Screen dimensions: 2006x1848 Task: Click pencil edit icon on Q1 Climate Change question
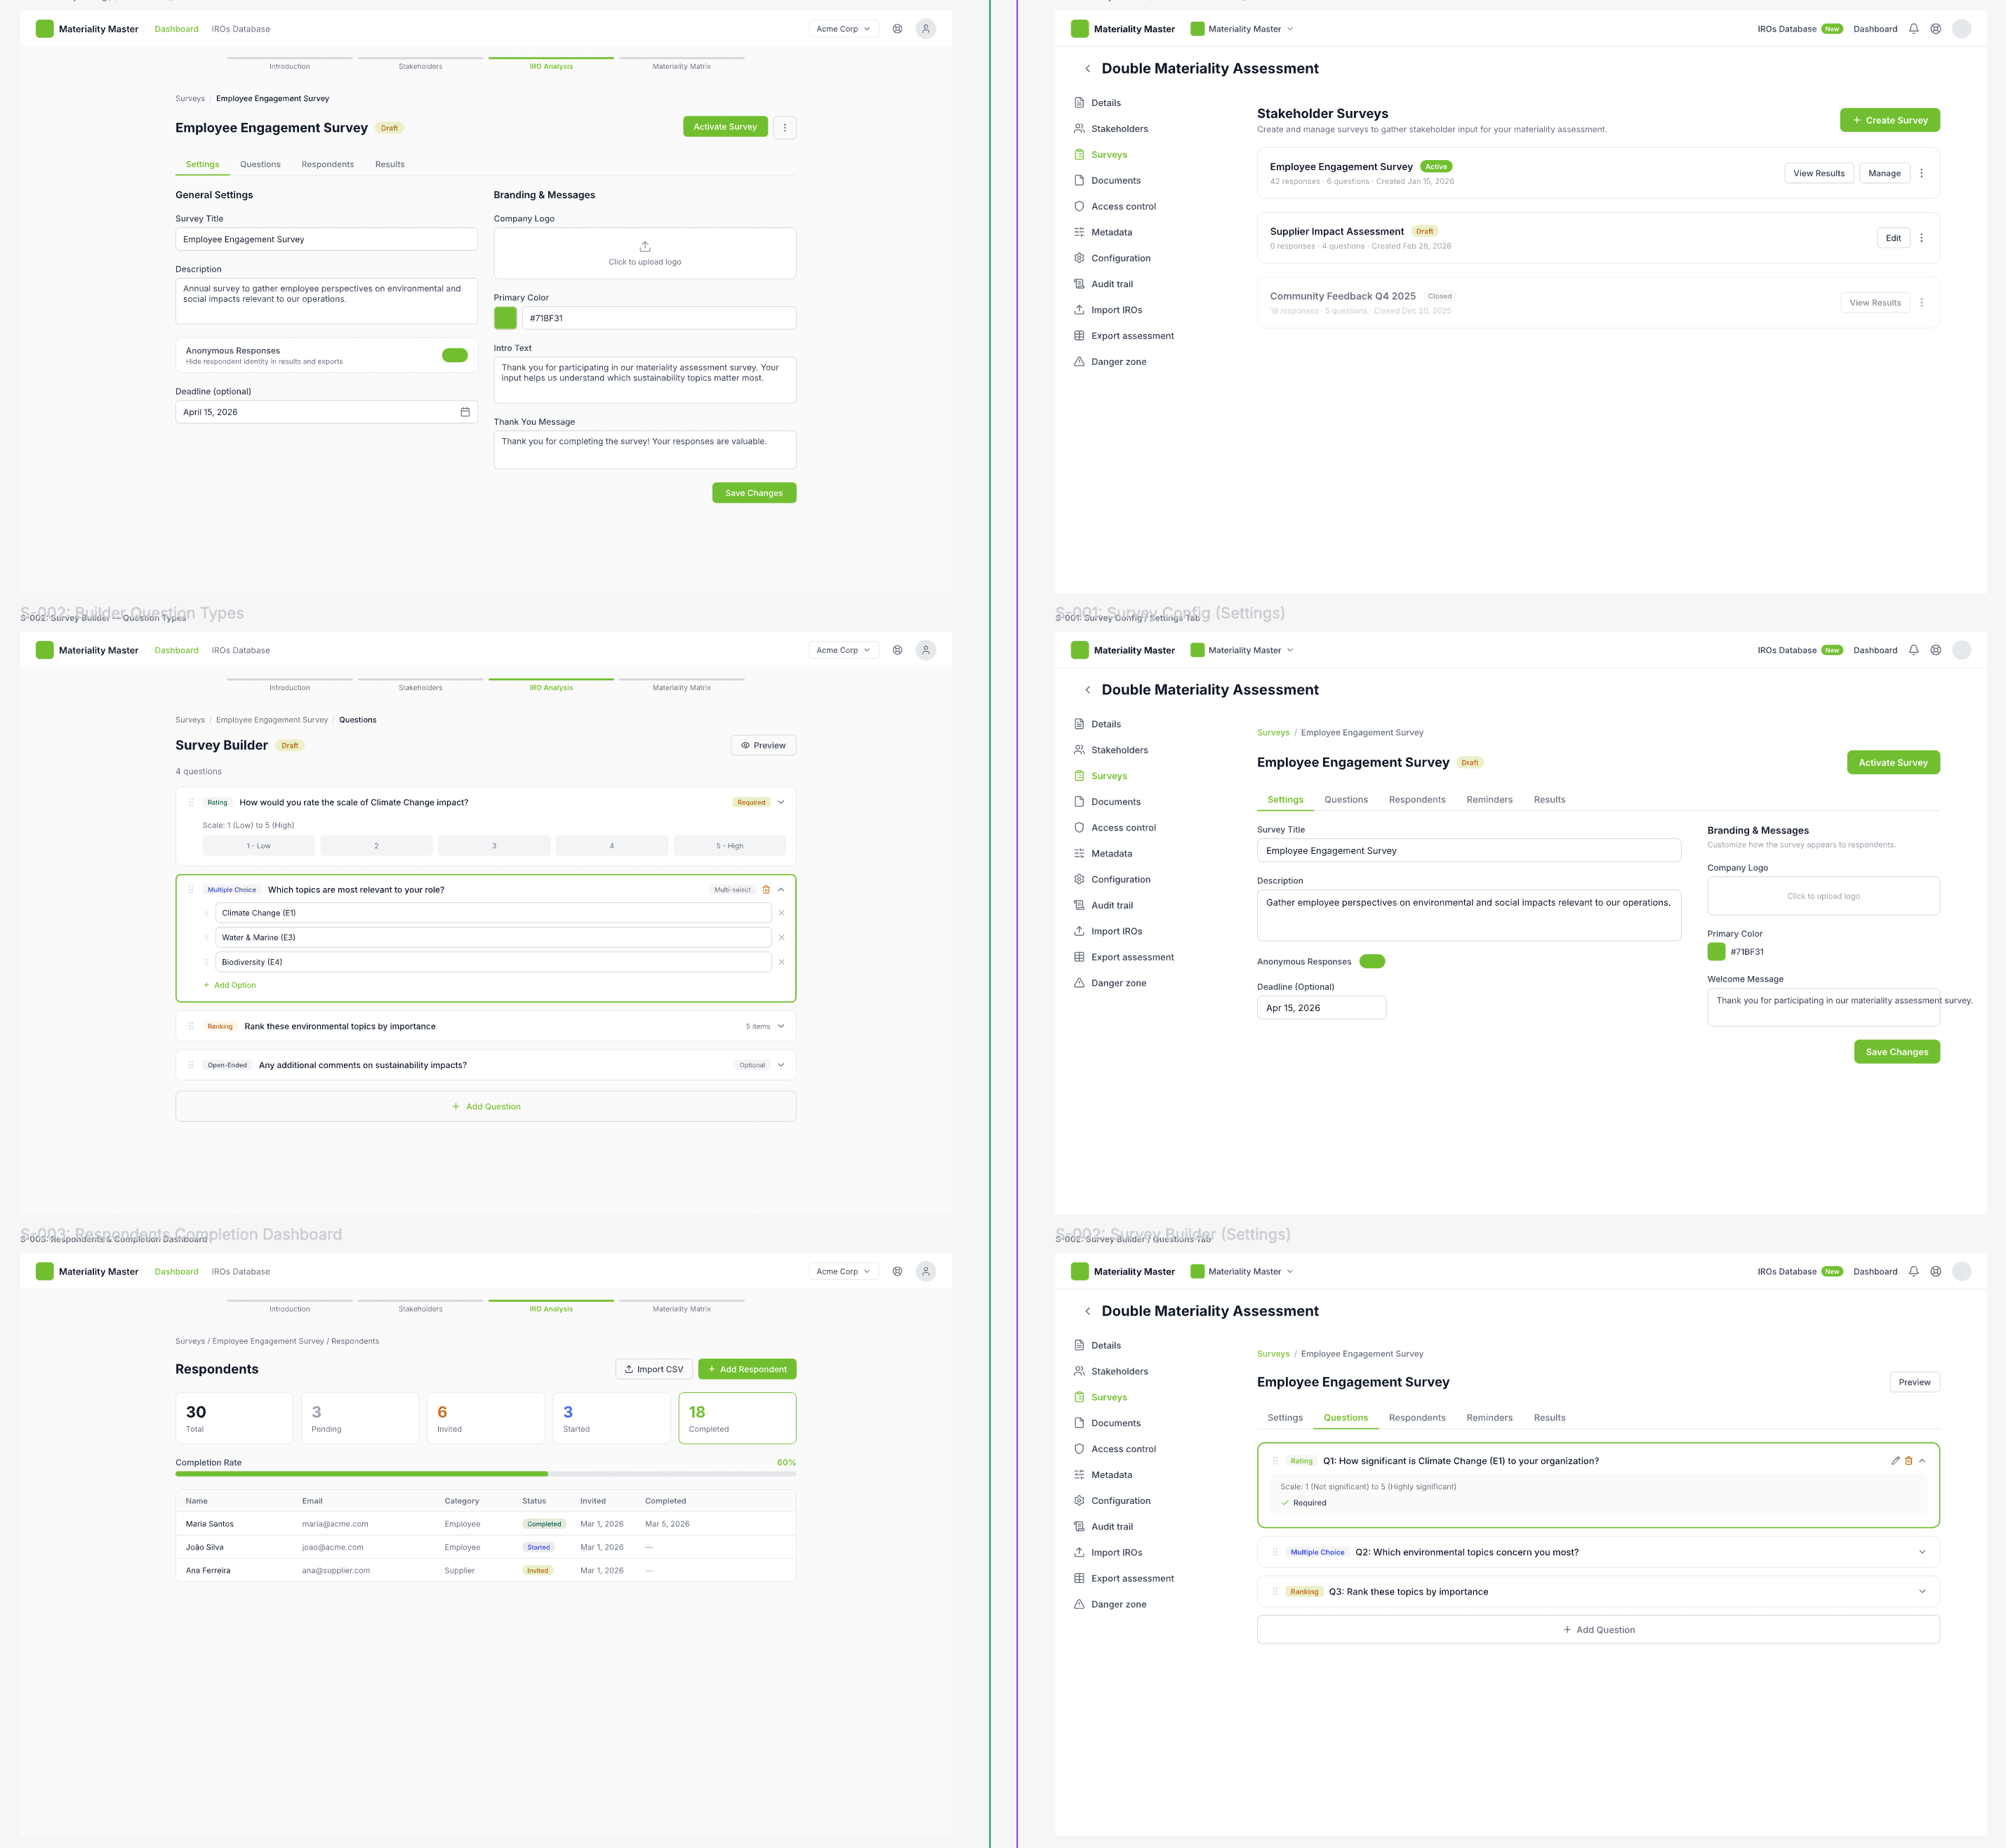1895,1461
